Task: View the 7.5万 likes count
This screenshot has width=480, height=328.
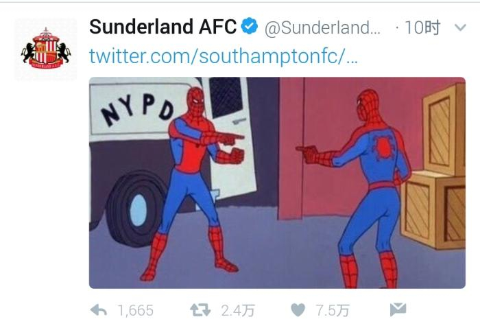Action: [x=333, y=311]
